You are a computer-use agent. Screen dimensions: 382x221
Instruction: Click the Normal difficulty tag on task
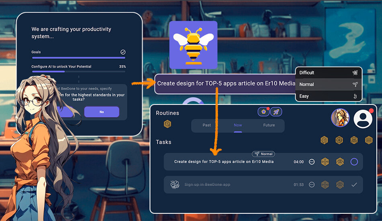(x=263, y=154)
